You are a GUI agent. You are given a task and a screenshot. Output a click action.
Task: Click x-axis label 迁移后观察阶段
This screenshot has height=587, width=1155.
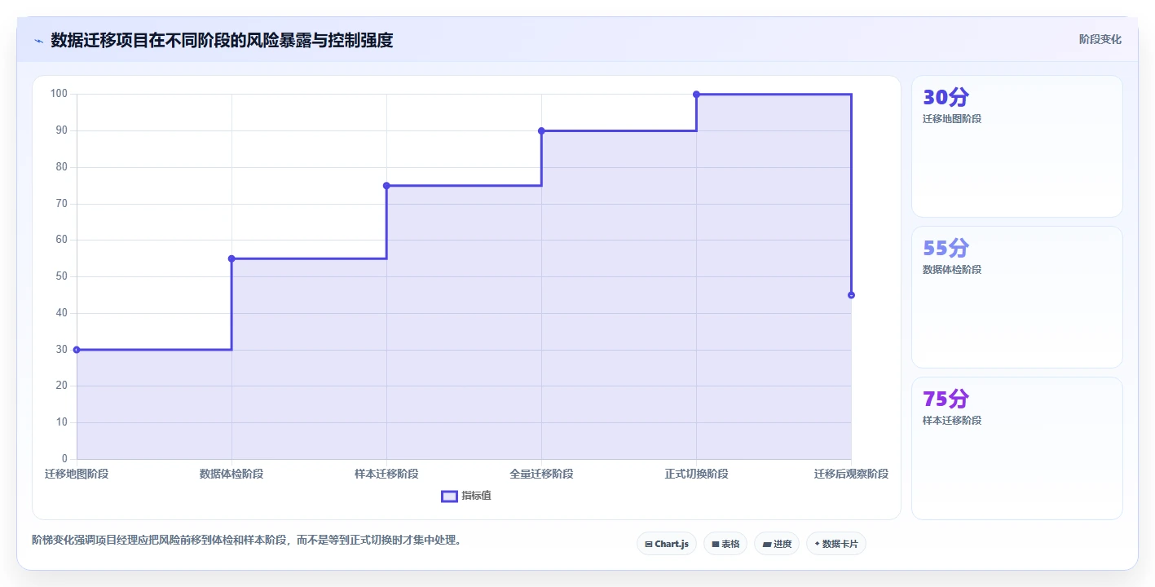coord(851,474)
